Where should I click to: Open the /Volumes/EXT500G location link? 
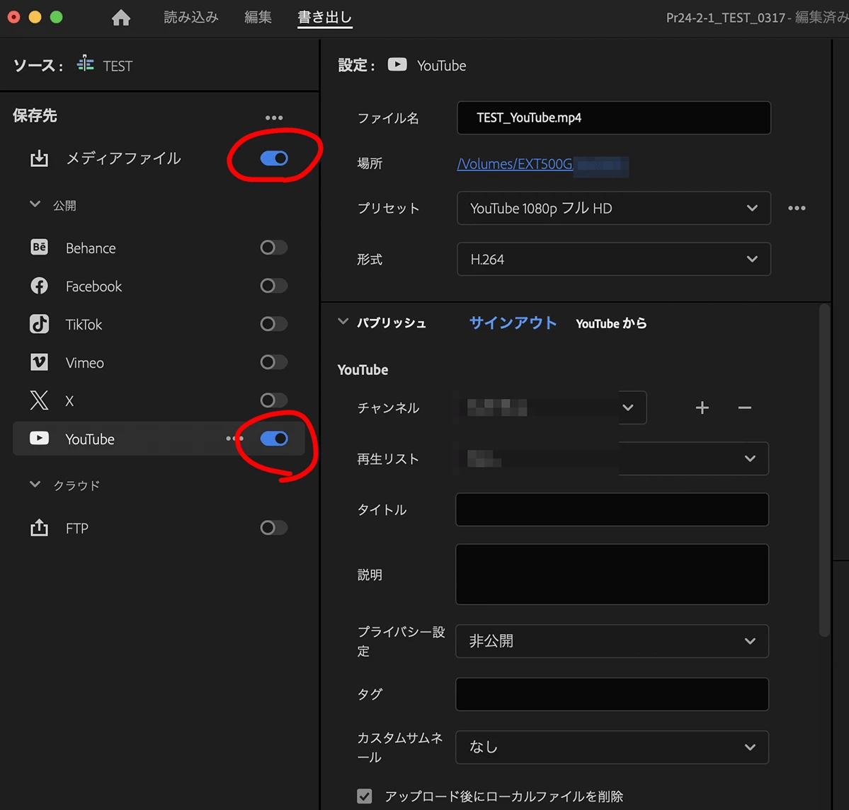[515, 164]
